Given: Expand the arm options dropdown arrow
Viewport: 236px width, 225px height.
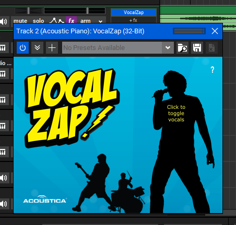Looking at the screenshot, I should click(100, 21).
